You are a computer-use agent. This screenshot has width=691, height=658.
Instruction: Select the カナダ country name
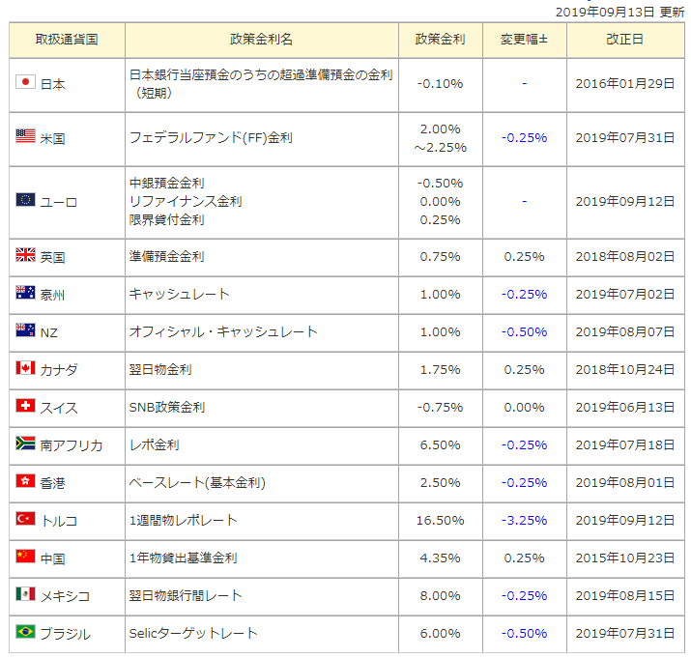click(59, 370)
